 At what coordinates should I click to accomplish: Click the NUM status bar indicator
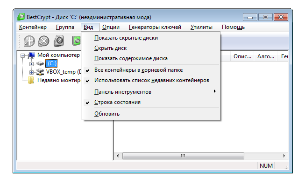tap(266, 166)
